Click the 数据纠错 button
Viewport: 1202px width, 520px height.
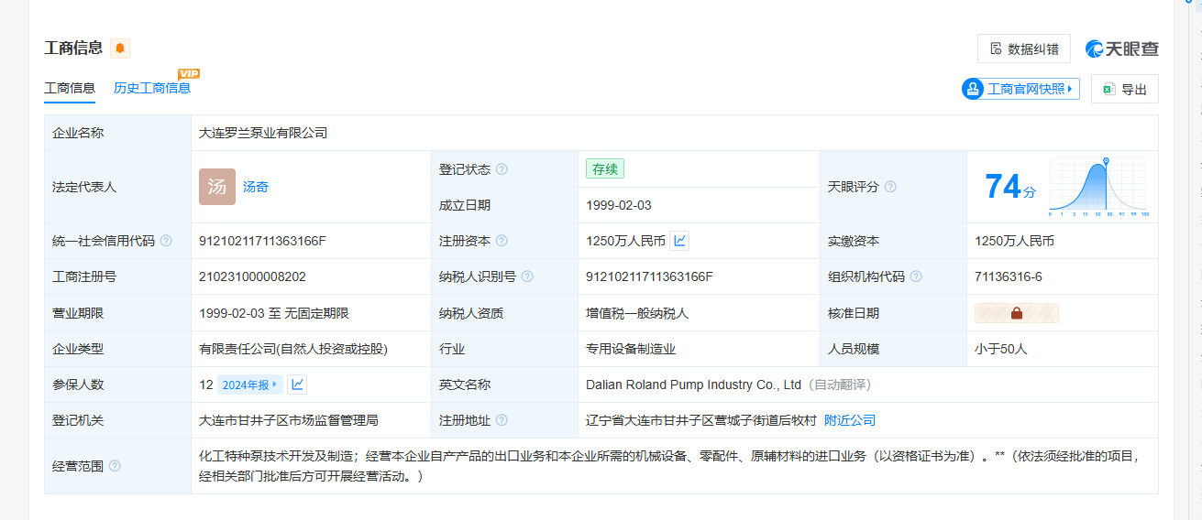[x=1023, y=49]
